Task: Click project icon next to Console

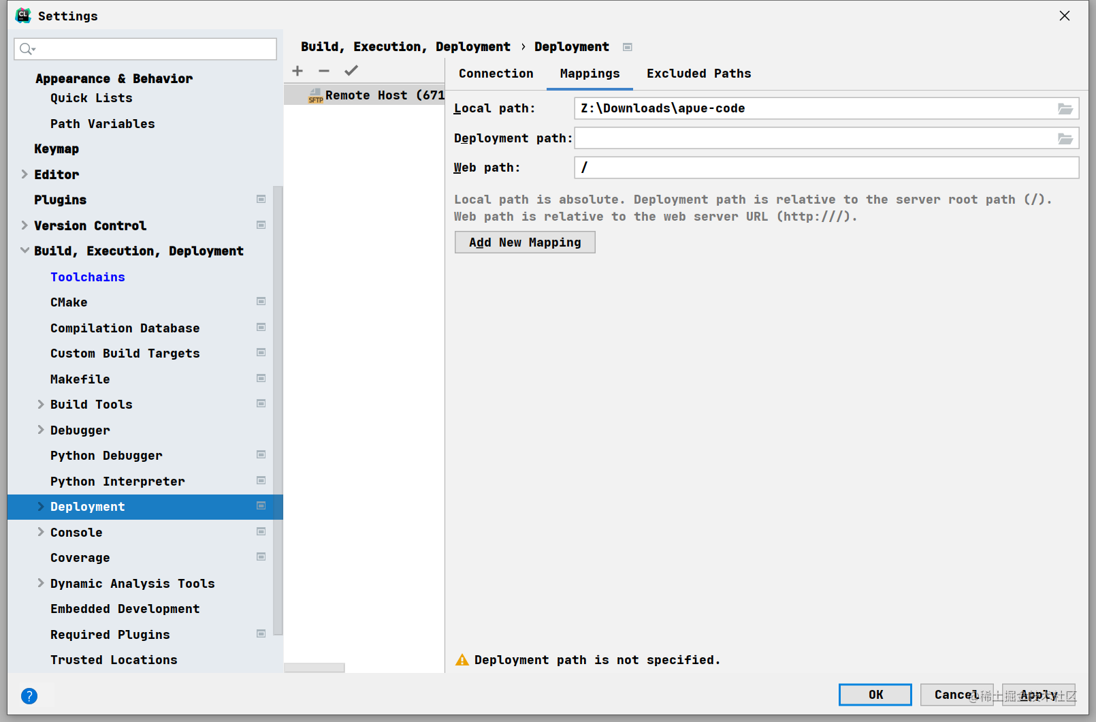Action: tap(261, 531)
